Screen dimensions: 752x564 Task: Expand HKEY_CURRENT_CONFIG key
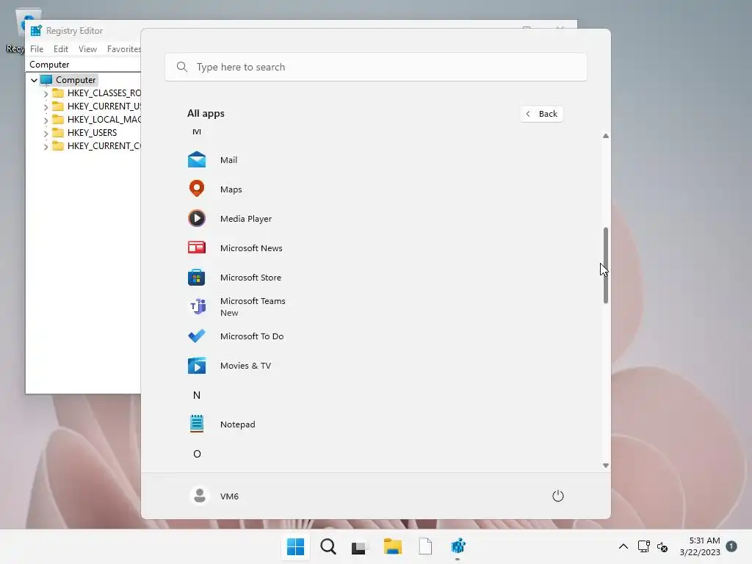[x=46, y=146]
